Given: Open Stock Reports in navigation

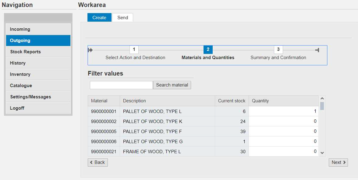Looking at the screenshot, I should click(38, 52).
